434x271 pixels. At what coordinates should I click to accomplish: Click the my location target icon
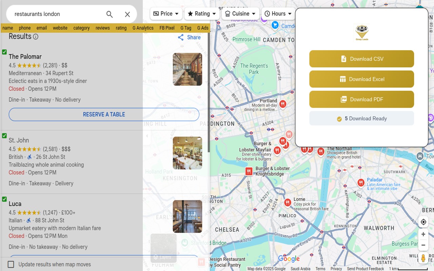coord(423,222)
